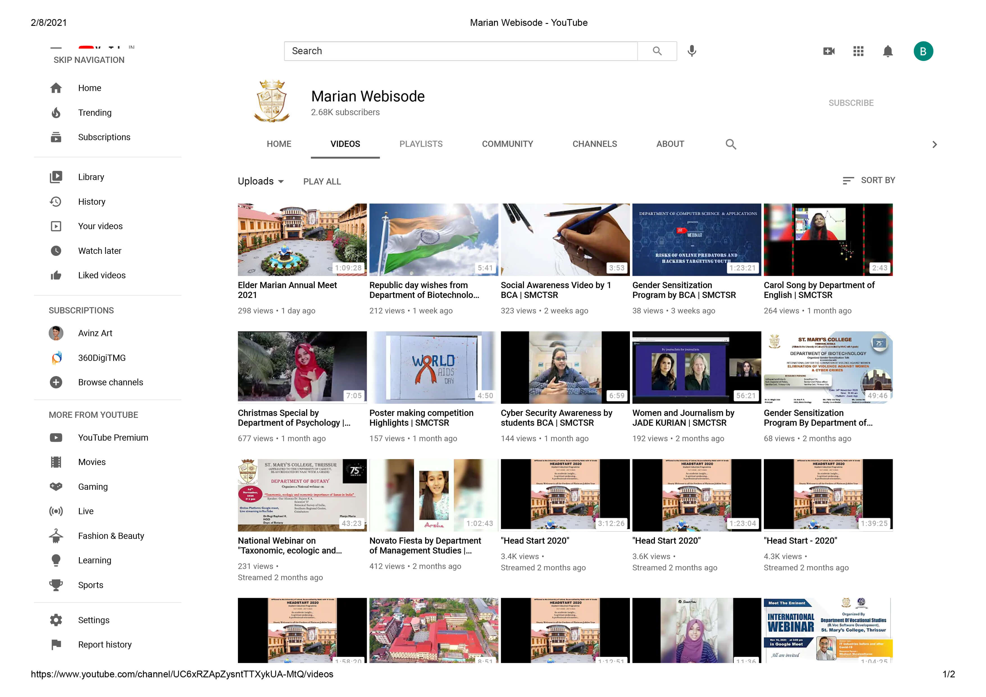Open the account avatar B

point(923,51)
